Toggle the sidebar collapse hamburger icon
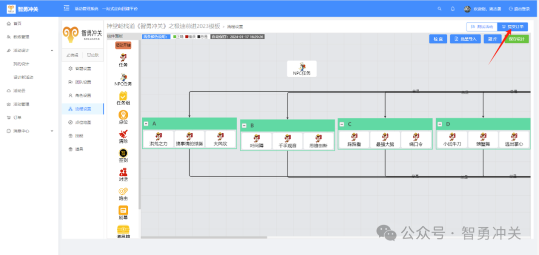 (x=66, y=9)
